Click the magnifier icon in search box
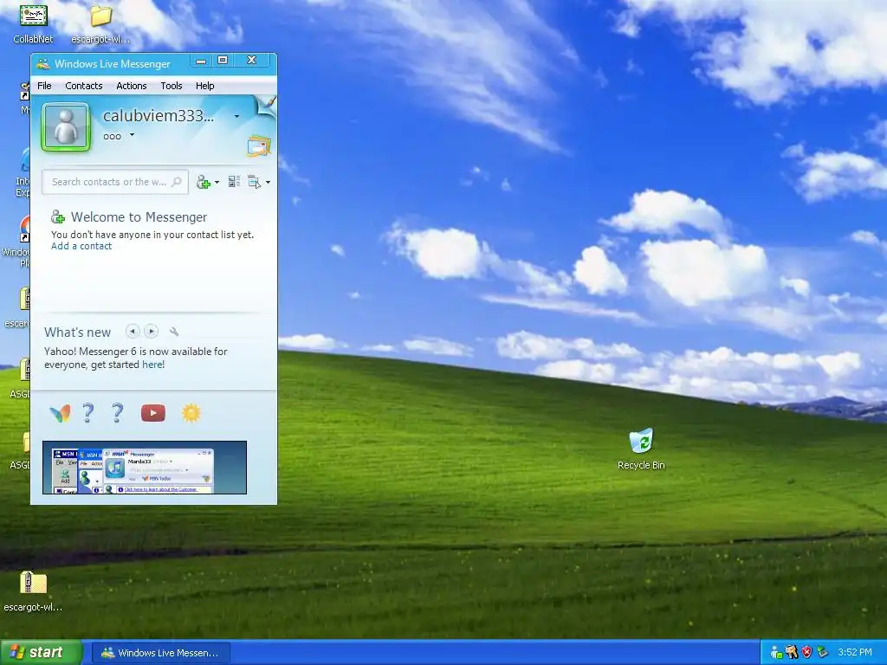Screen dimensions: 887x665 [x=177, y=182]
